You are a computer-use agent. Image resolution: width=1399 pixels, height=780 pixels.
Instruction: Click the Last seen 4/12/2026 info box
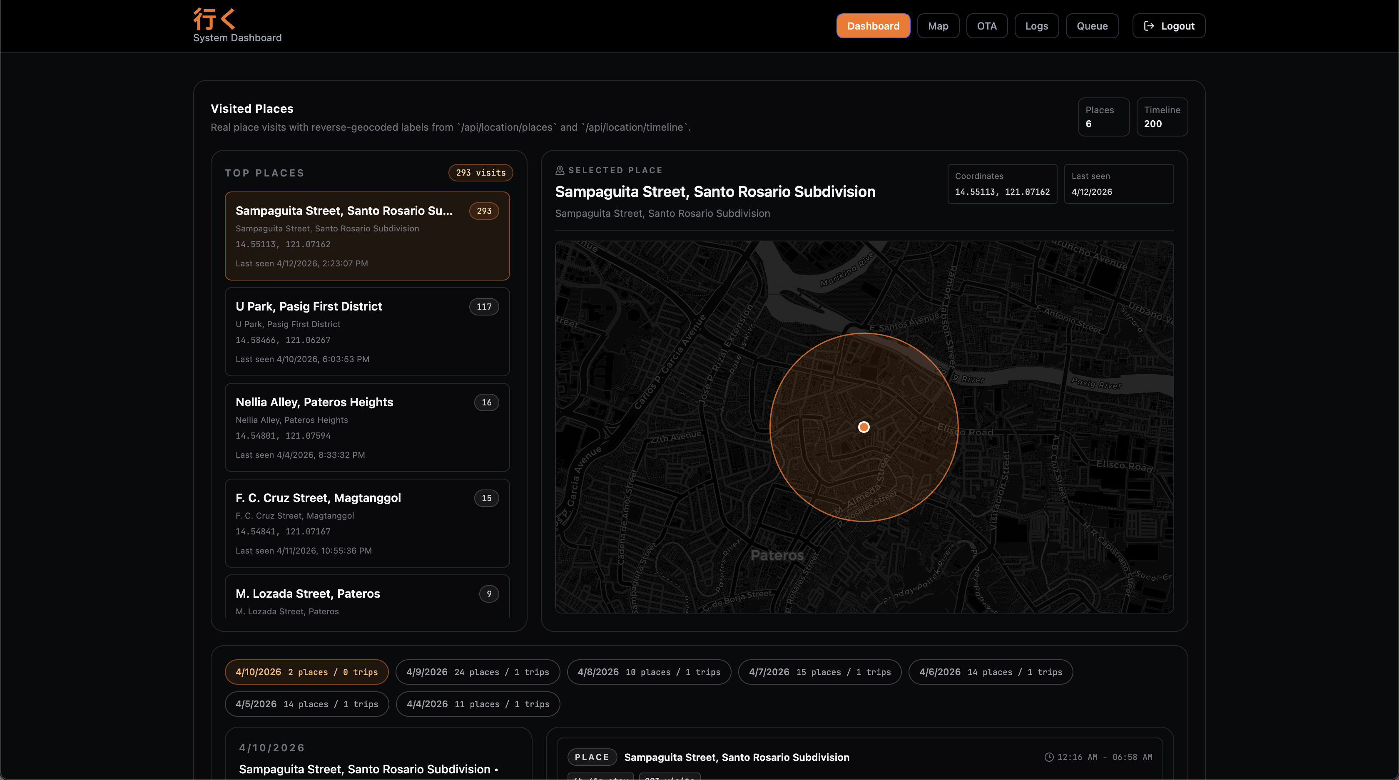click(x=1119, y=184)
